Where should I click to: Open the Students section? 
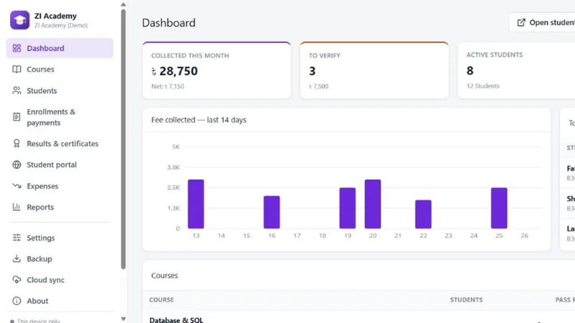click(x=60, y=90)
